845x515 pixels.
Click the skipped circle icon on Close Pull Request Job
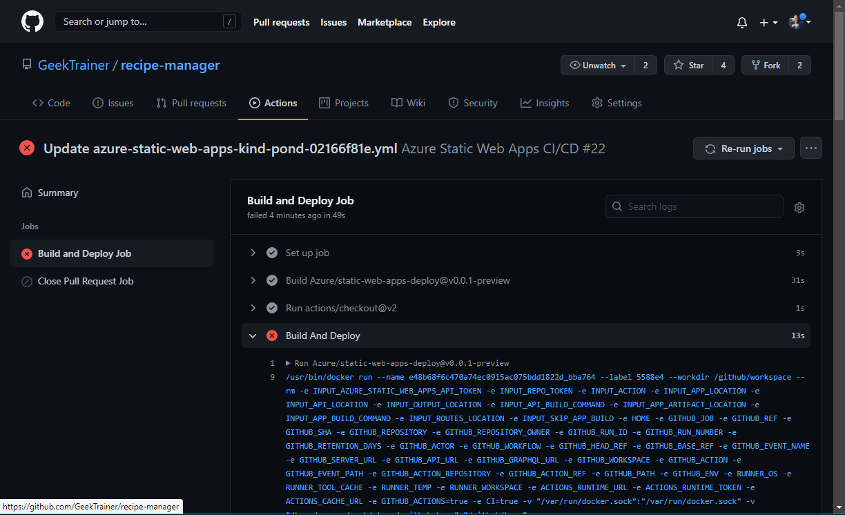click(x=26, y=281)
